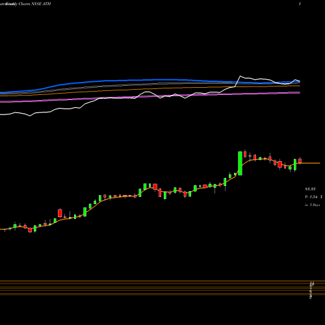Select the last red candlestick at the chart's right end
This screenshot has width=325, height=325.
point(300,161)
